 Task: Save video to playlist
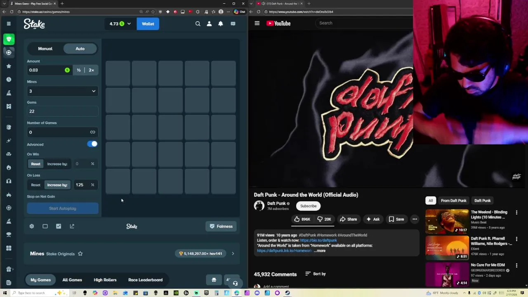coord(396,219)
